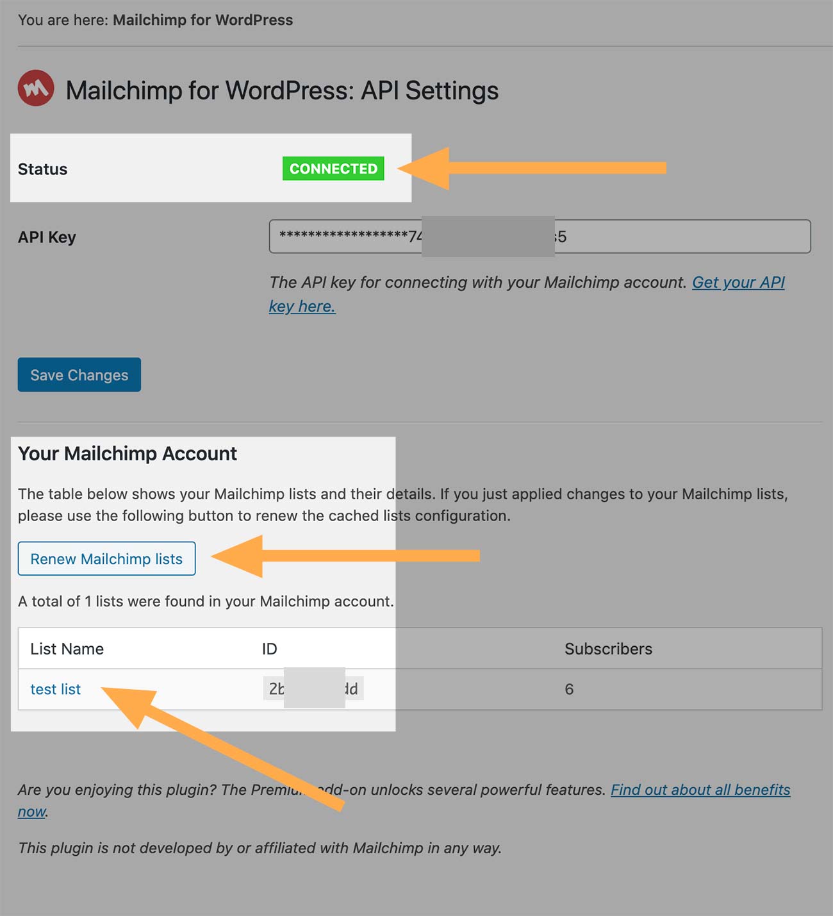This screenshot has height=916, width=833.
Task: Click the Save Changes button
Action: (x=79, y=374)
